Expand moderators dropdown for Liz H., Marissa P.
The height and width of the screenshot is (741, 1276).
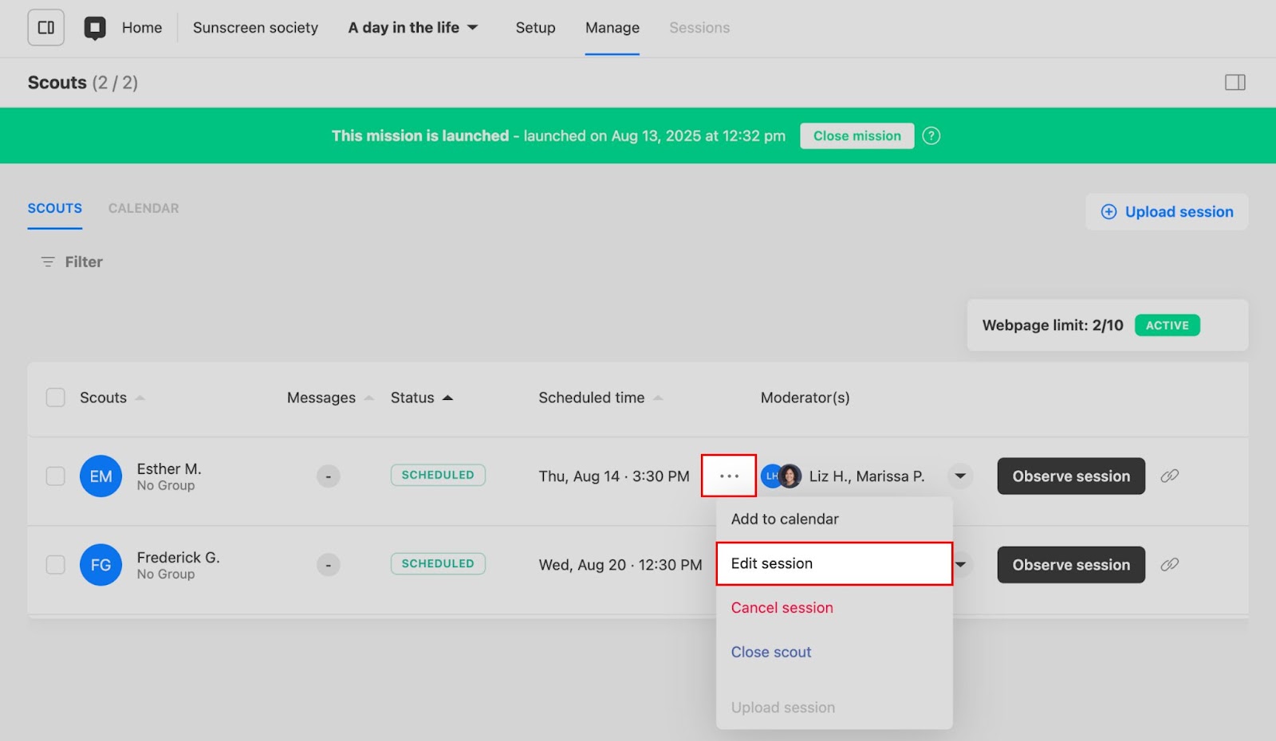tap(960, 476)
